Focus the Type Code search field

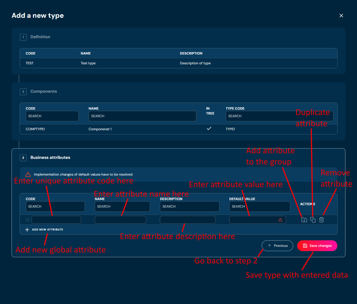(261, 116)
